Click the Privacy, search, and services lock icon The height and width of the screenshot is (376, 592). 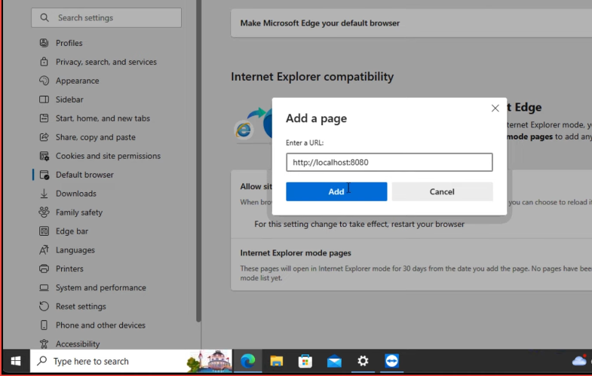coord(44,62)
